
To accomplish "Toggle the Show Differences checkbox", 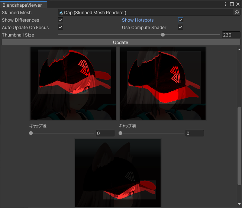I will click(x=61, y=20).
